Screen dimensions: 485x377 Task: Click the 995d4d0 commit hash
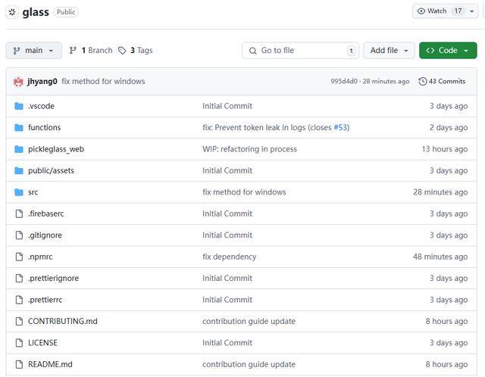[345, 82]
